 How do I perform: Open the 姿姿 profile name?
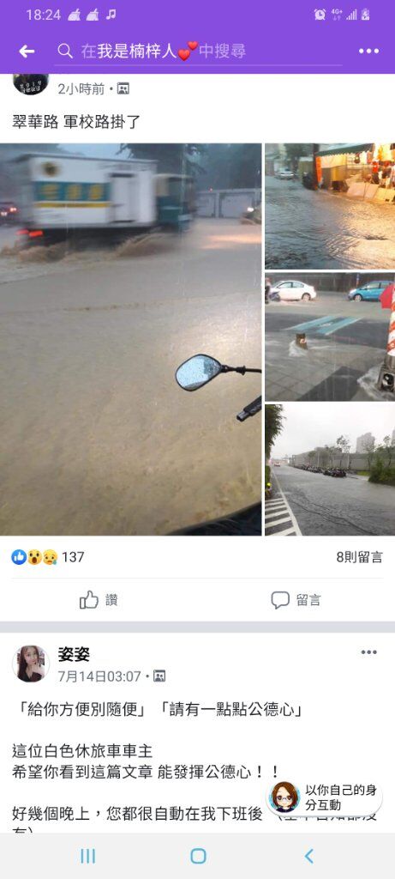(x=74, y=654)
